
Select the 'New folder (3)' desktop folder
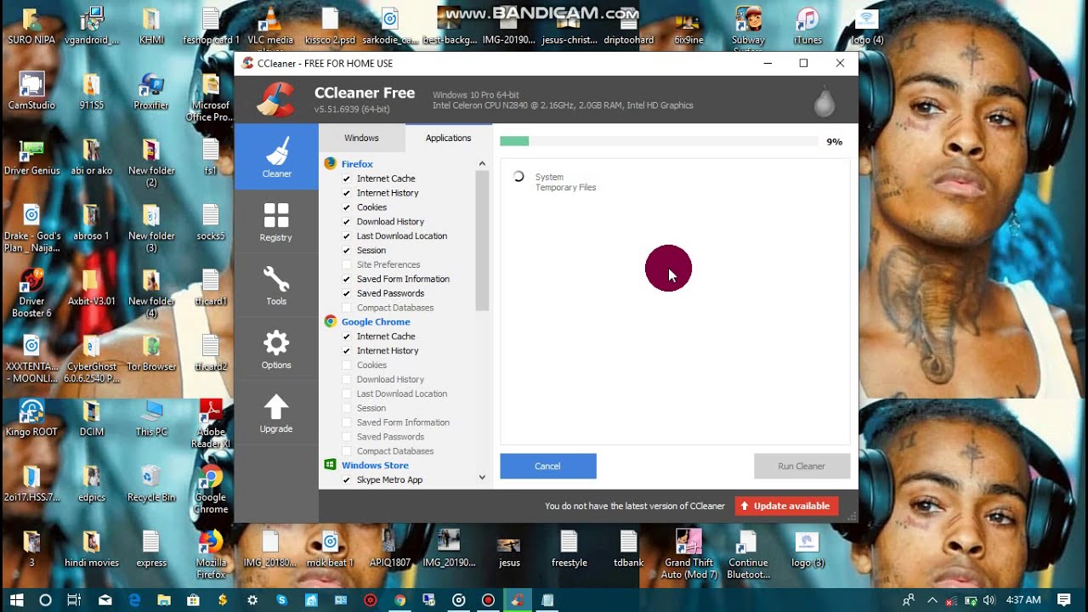click(x=151, y=228)
